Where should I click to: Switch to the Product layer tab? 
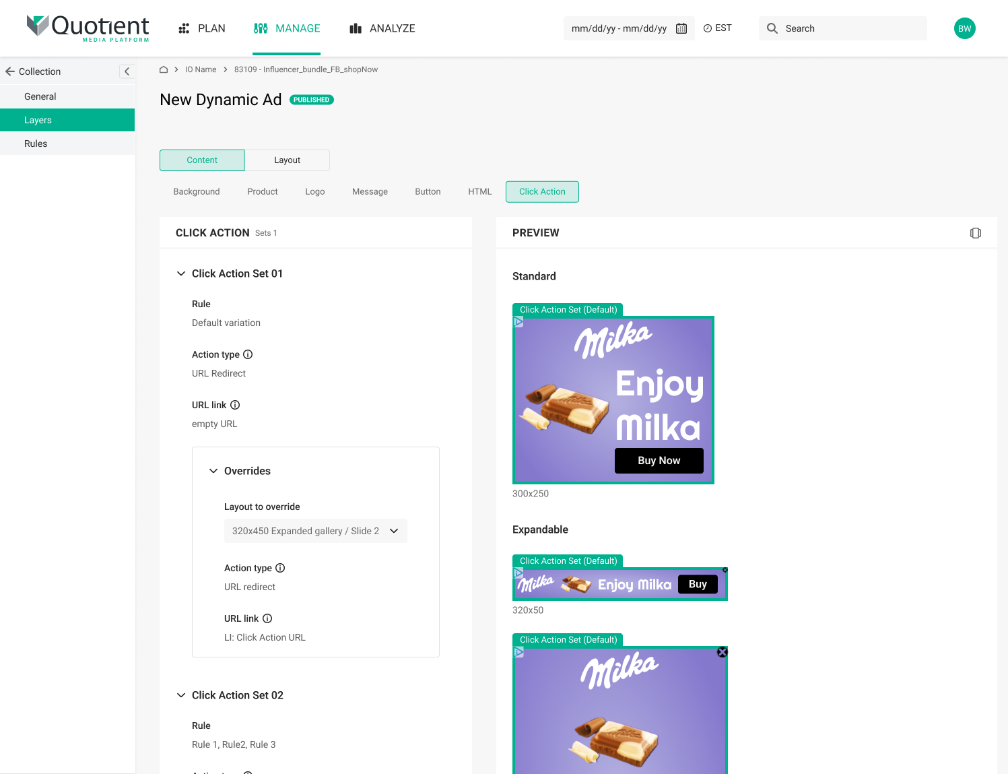pos(263,192)
